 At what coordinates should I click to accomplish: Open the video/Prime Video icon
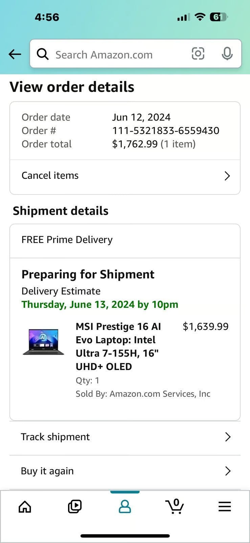point(74,506)
